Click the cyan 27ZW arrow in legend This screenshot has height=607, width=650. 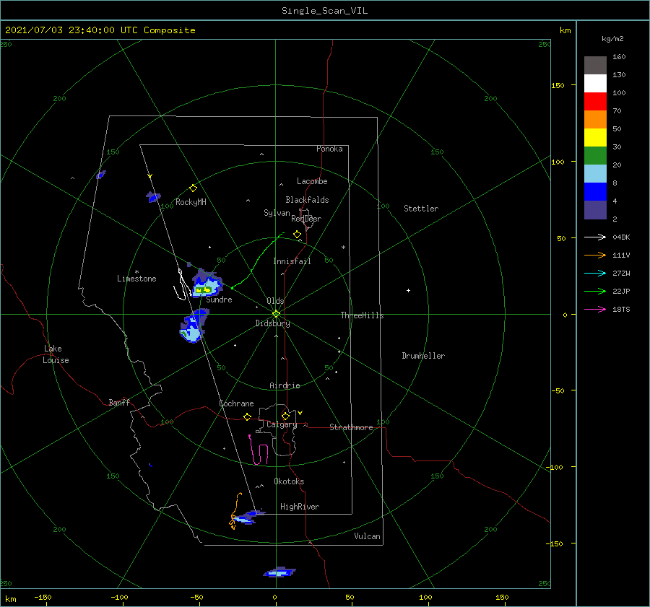(x=595, y=273)
